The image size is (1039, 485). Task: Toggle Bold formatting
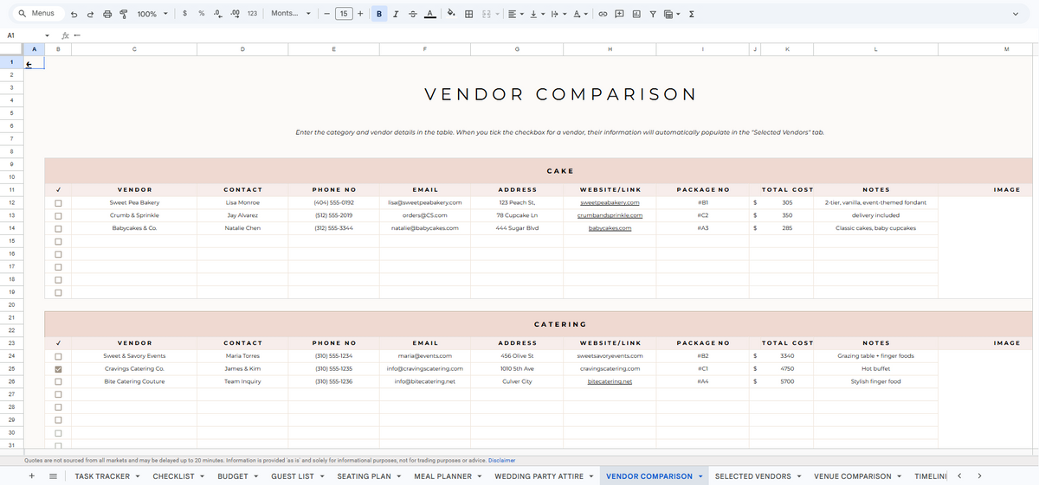380,14
